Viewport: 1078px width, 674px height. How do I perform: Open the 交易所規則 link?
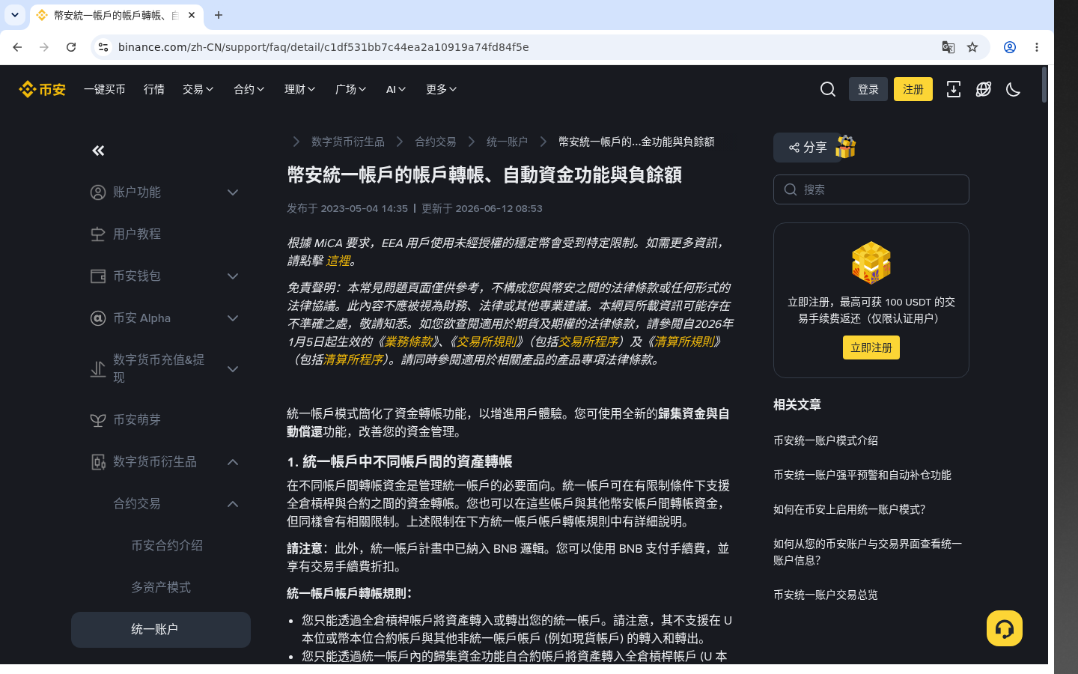(487, 341)
